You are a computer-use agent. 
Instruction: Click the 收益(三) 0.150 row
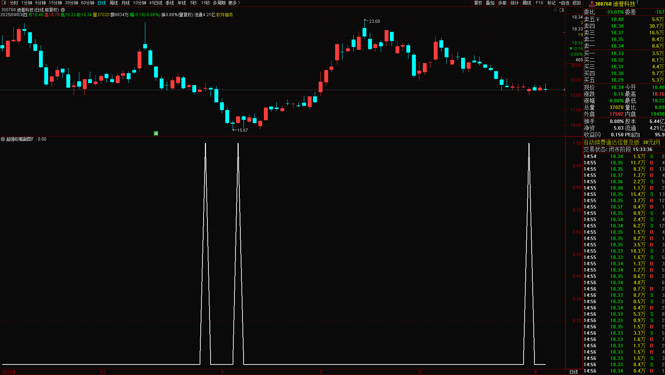click(x=604, y=135)
